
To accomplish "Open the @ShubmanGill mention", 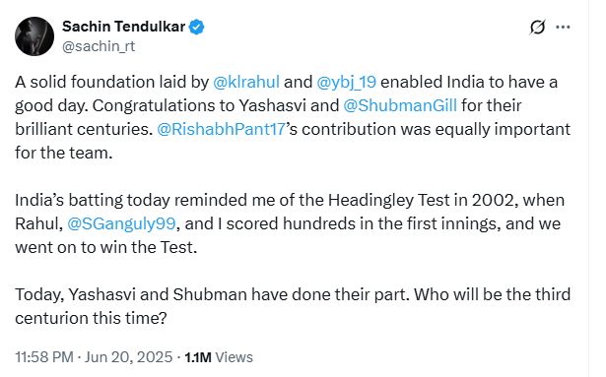I will [x=400, y=105].
